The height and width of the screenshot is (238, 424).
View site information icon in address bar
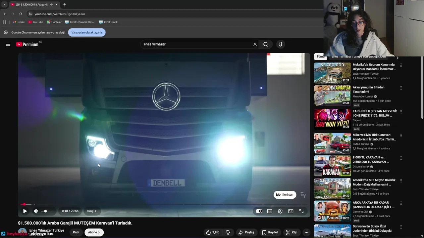[x=30, y=14]
